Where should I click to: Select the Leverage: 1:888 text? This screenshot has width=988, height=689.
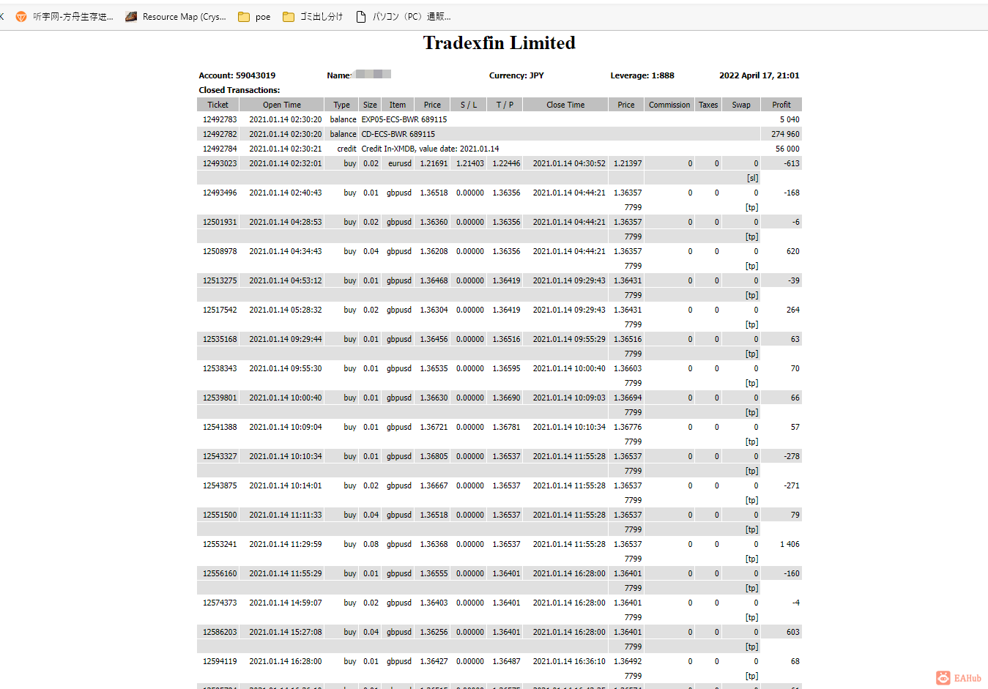642,75
